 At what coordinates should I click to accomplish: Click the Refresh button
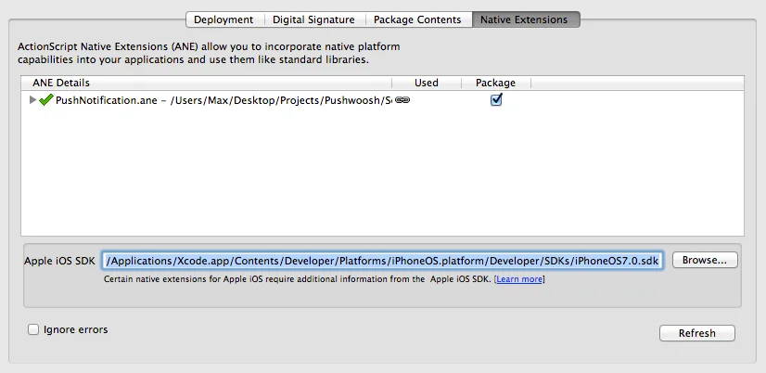tap(696, 333)
